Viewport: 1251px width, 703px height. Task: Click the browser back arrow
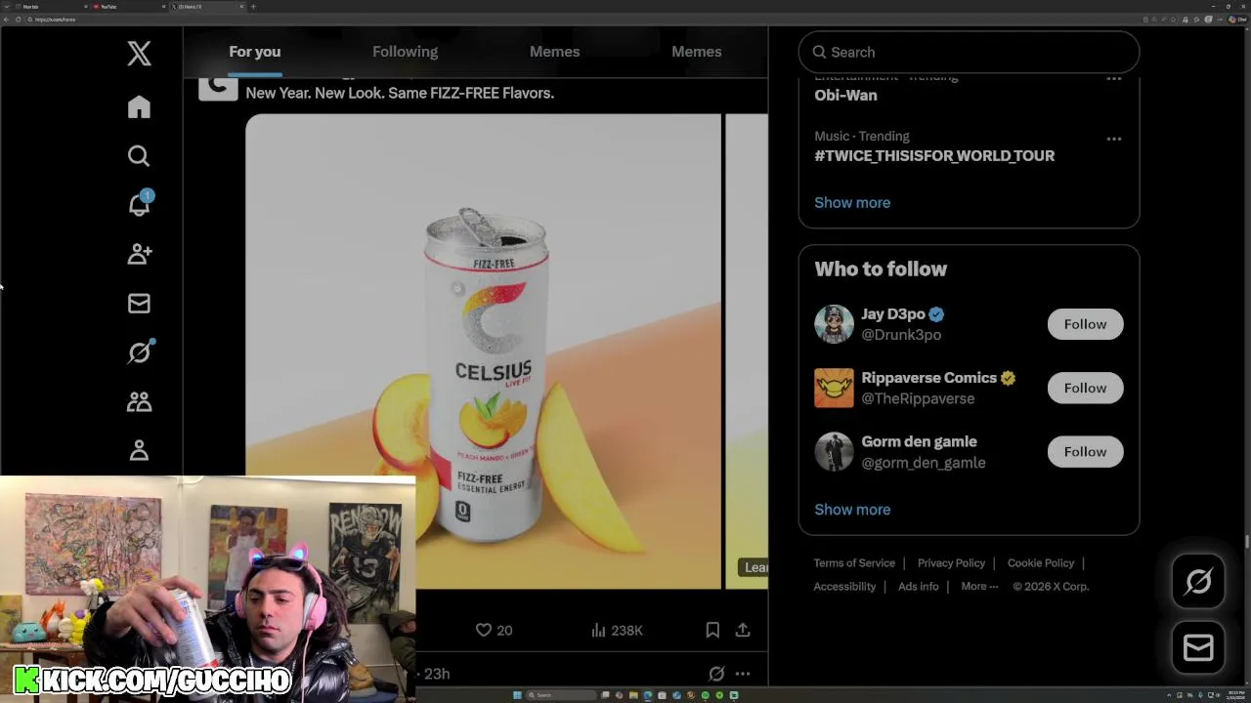point(6,20)
